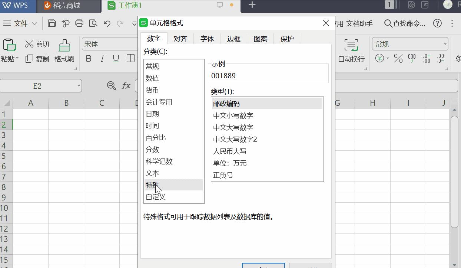Switch to the 边框 tab in the dialog

[x=233, y=38]
